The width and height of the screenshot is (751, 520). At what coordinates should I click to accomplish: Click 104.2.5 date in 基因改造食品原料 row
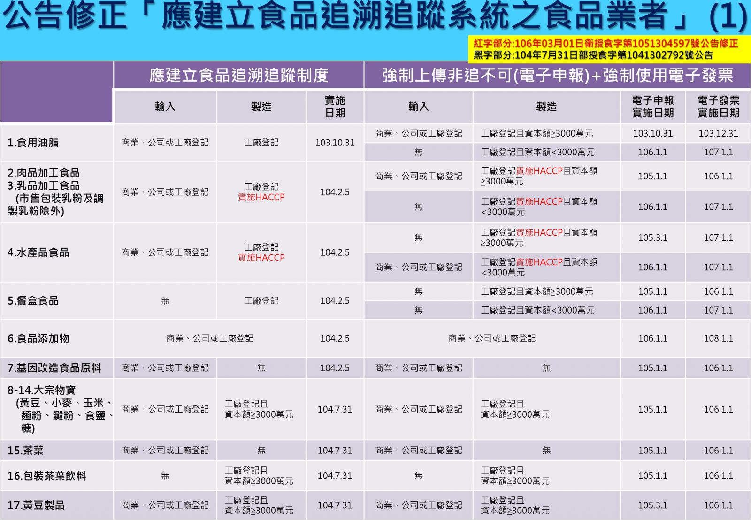point(335,368)
